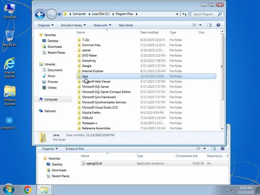Click the search magnifier icon
The image size is (260, 195).
[220, 14]
